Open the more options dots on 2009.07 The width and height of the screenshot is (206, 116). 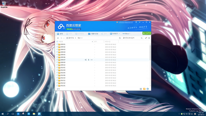tap(92, 60)
